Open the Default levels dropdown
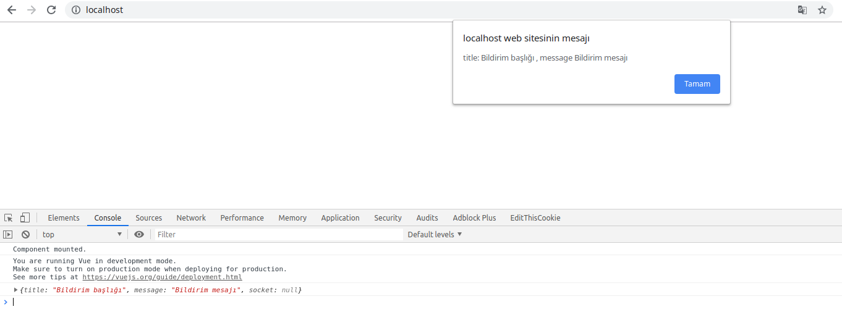 435,234
